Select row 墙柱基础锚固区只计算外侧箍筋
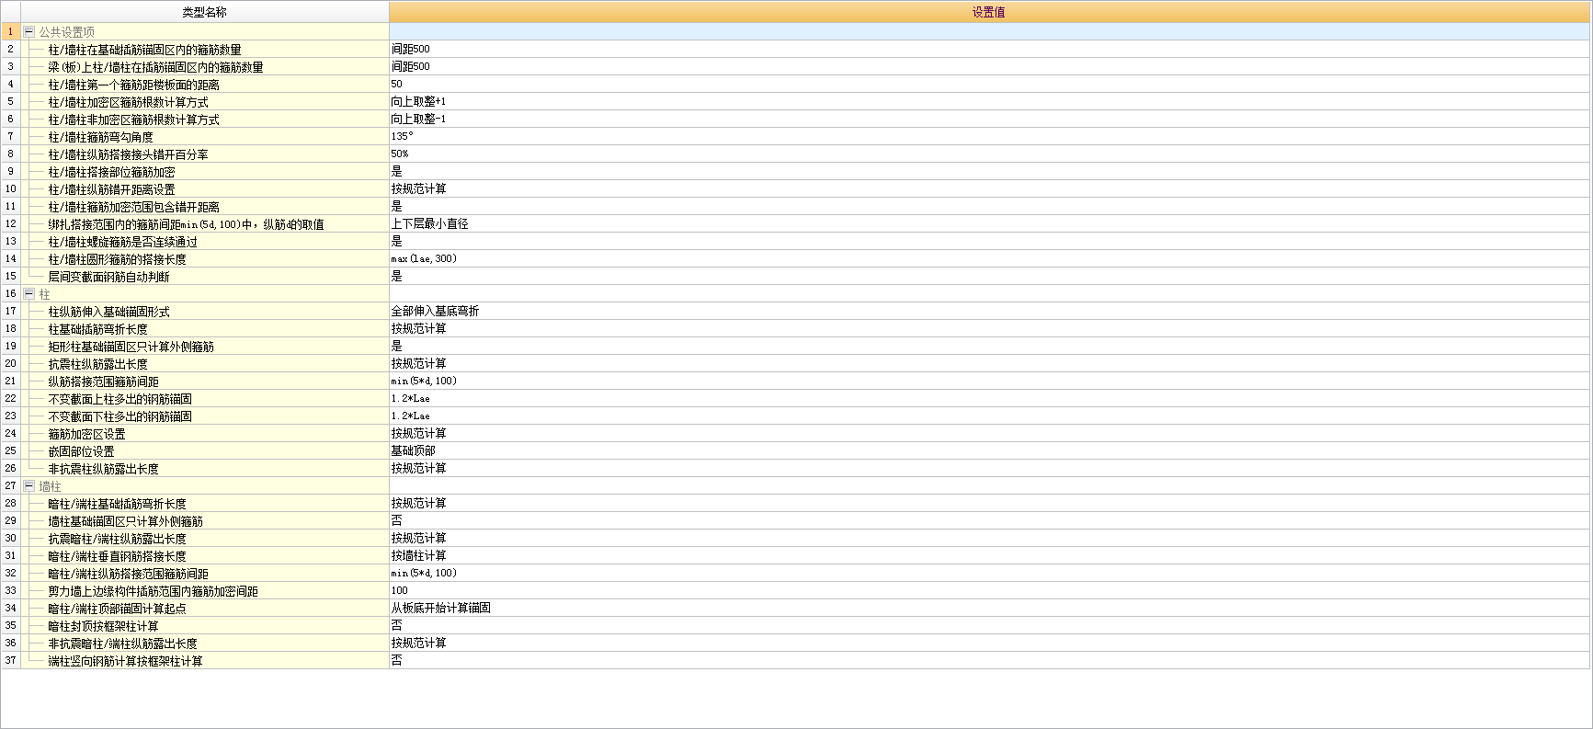 pyautogui.click(x=125, y=521)
